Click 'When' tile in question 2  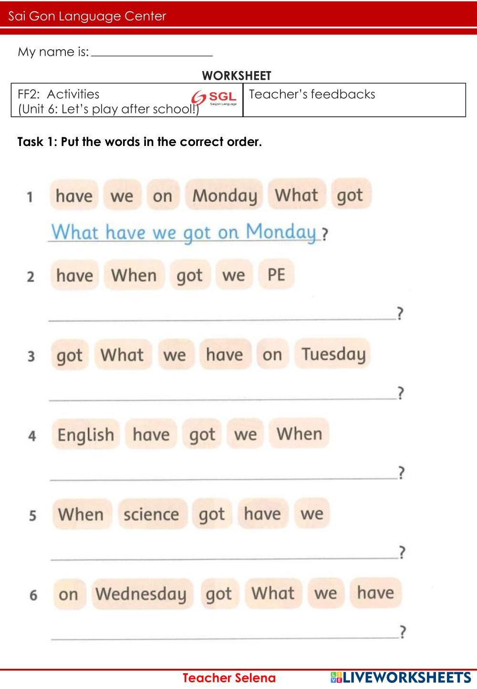tap(134, 275)
